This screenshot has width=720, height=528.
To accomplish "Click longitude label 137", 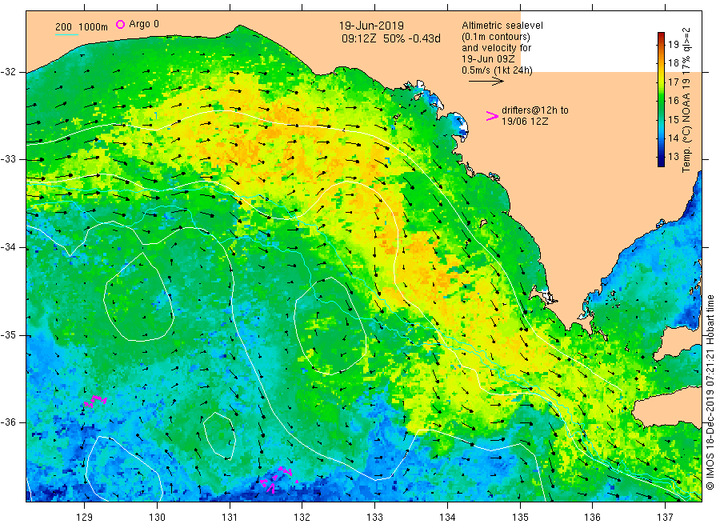I will click(x=666, y=518).
